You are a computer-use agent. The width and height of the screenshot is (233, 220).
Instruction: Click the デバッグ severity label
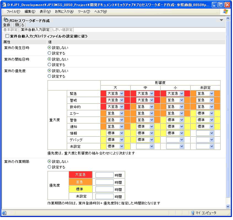[76, 140]
